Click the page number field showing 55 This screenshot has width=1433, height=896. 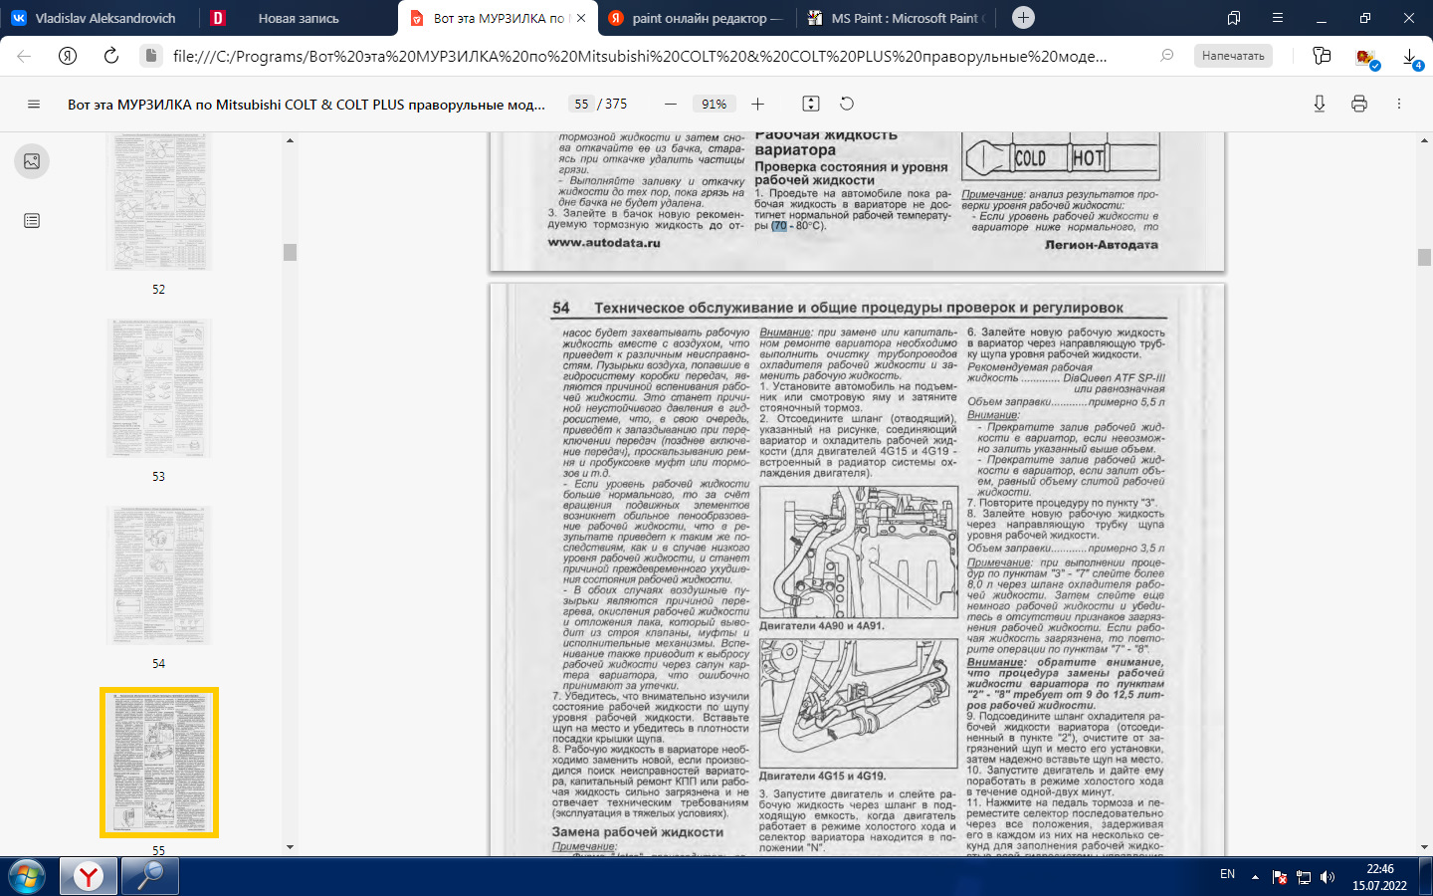pos(581,104)
